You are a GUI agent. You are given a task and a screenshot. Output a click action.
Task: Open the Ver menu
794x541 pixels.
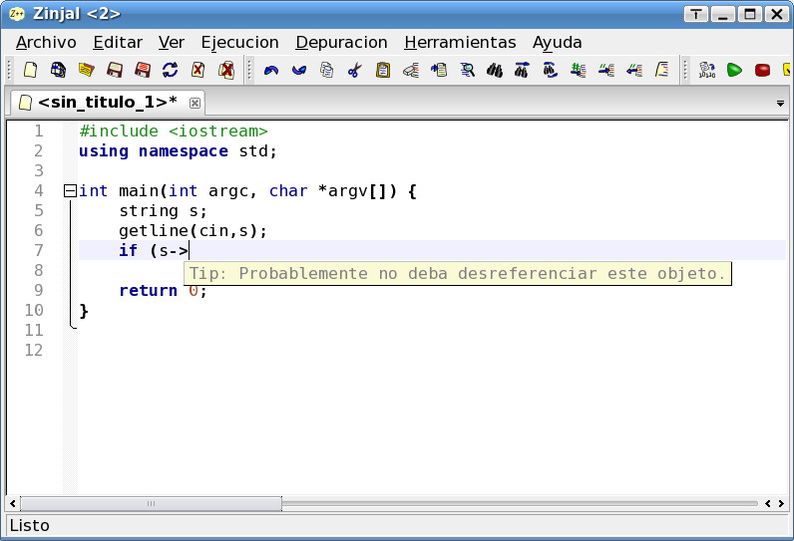point(172,43)
